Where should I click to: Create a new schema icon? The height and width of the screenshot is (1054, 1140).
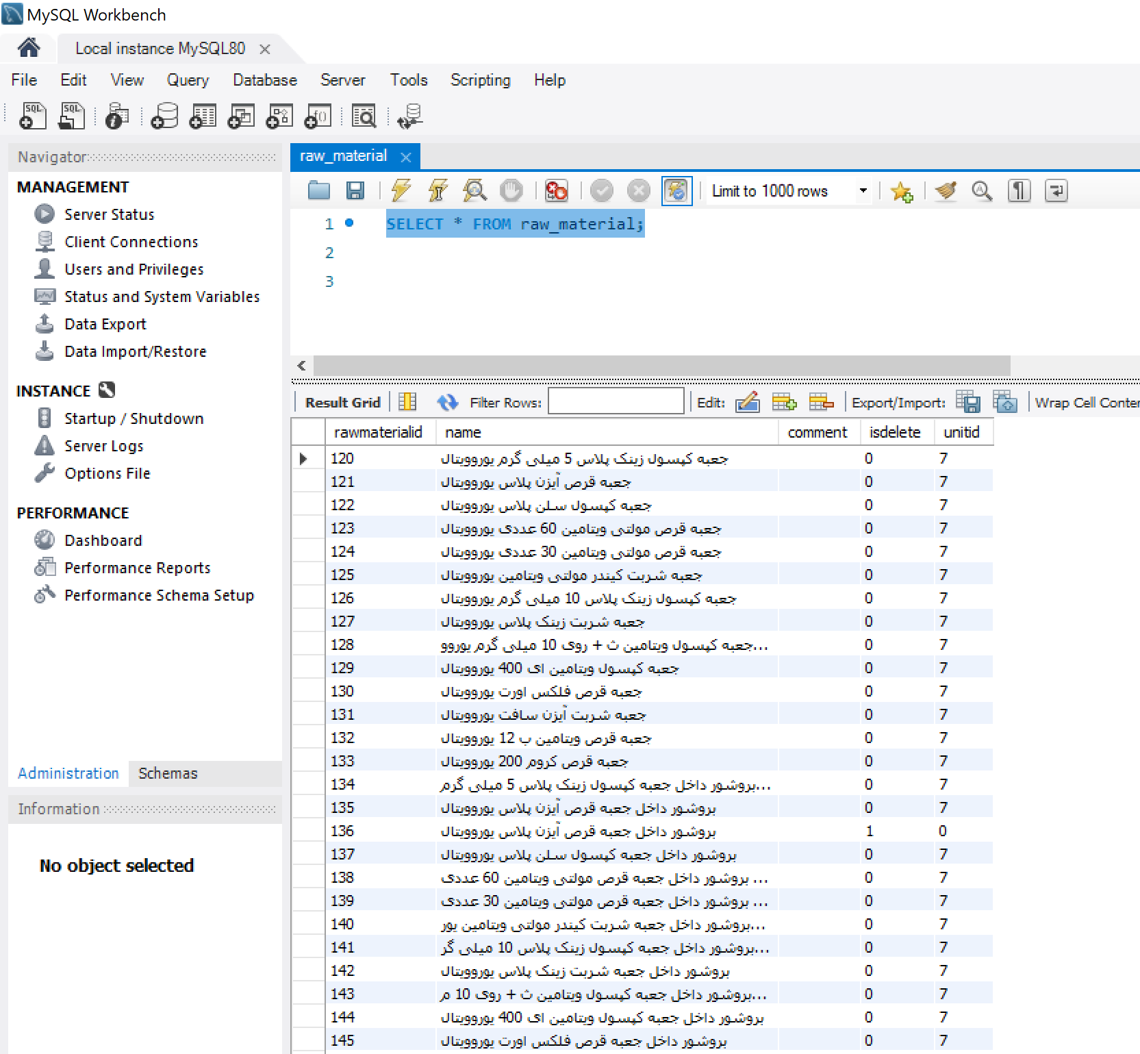164,116
